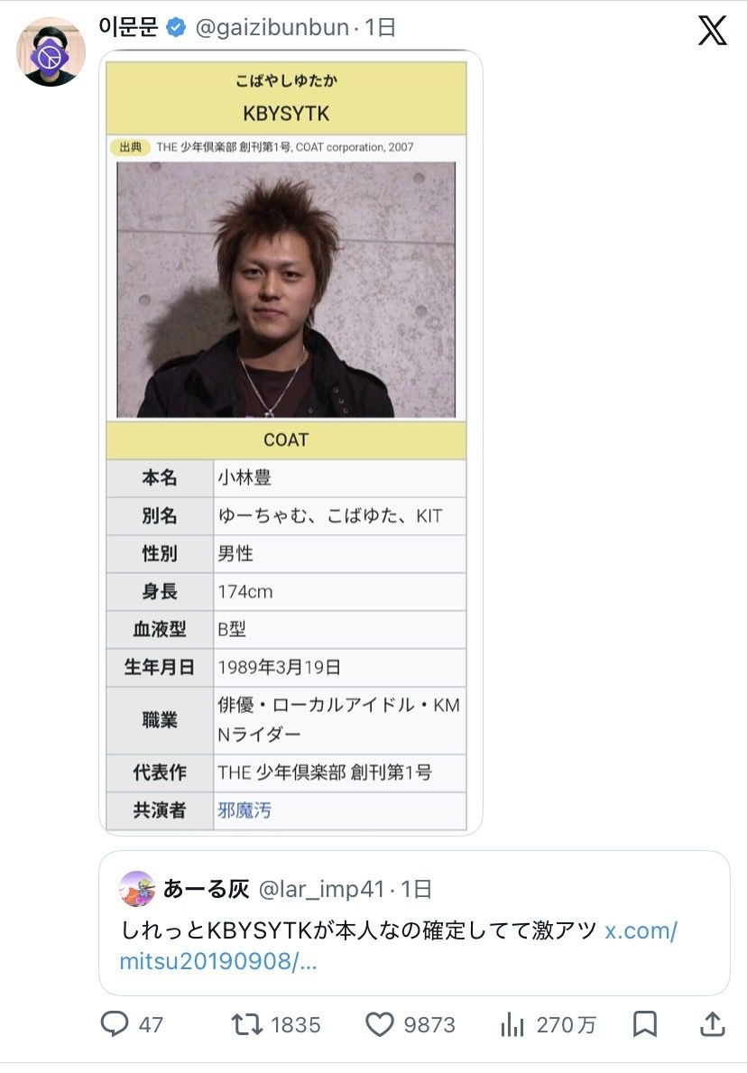Screen dimensions: 747x1073
Task: Open the @gaizibunbun handle
Action: 272,27
